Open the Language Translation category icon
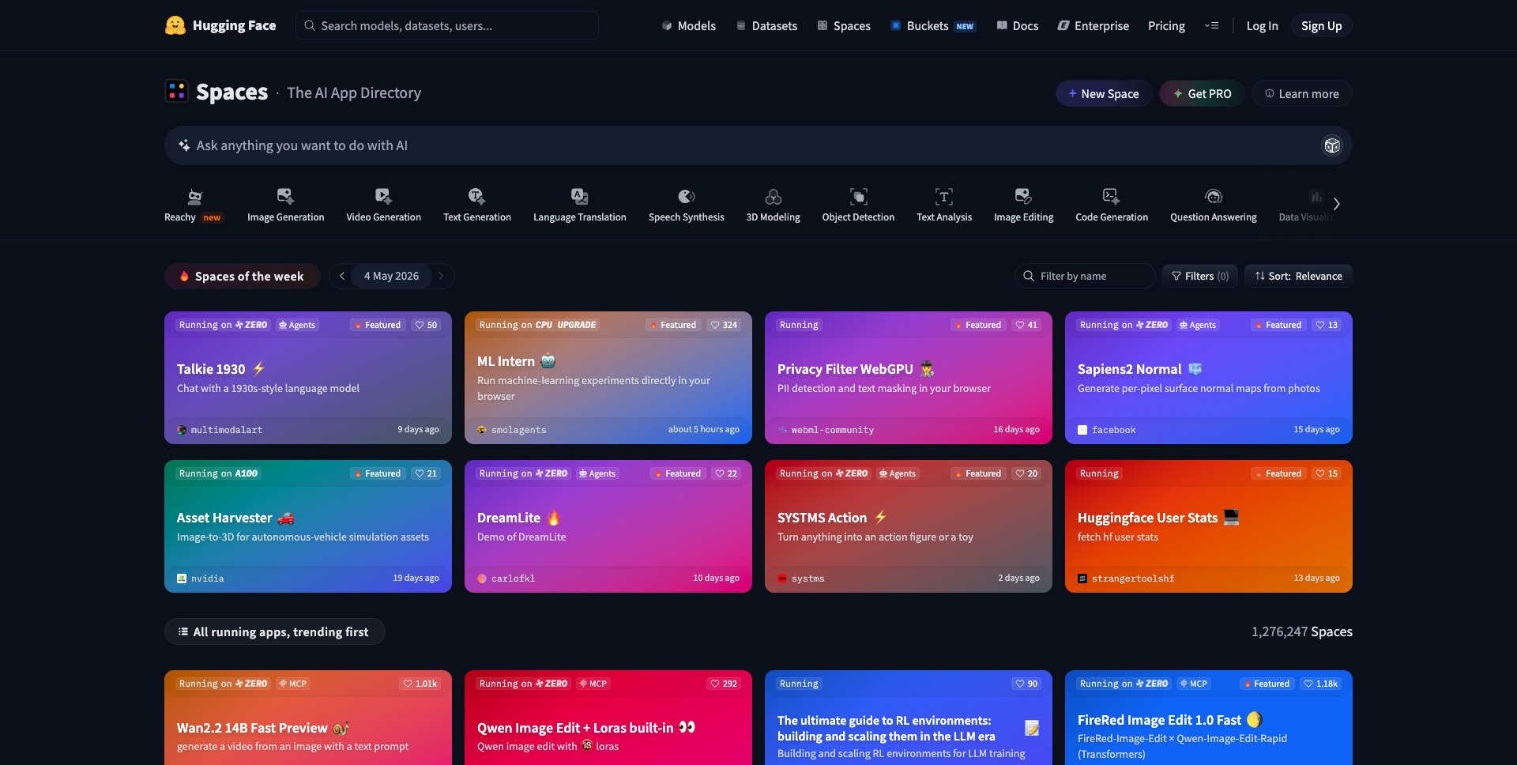The width and height of the screenshot is (1517, 765). 579,196
